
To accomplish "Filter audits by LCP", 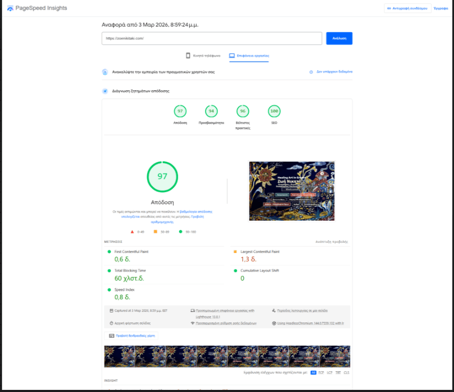I will point(329,373).
